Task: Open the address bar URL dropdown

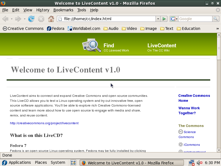Action: point(158,19)
